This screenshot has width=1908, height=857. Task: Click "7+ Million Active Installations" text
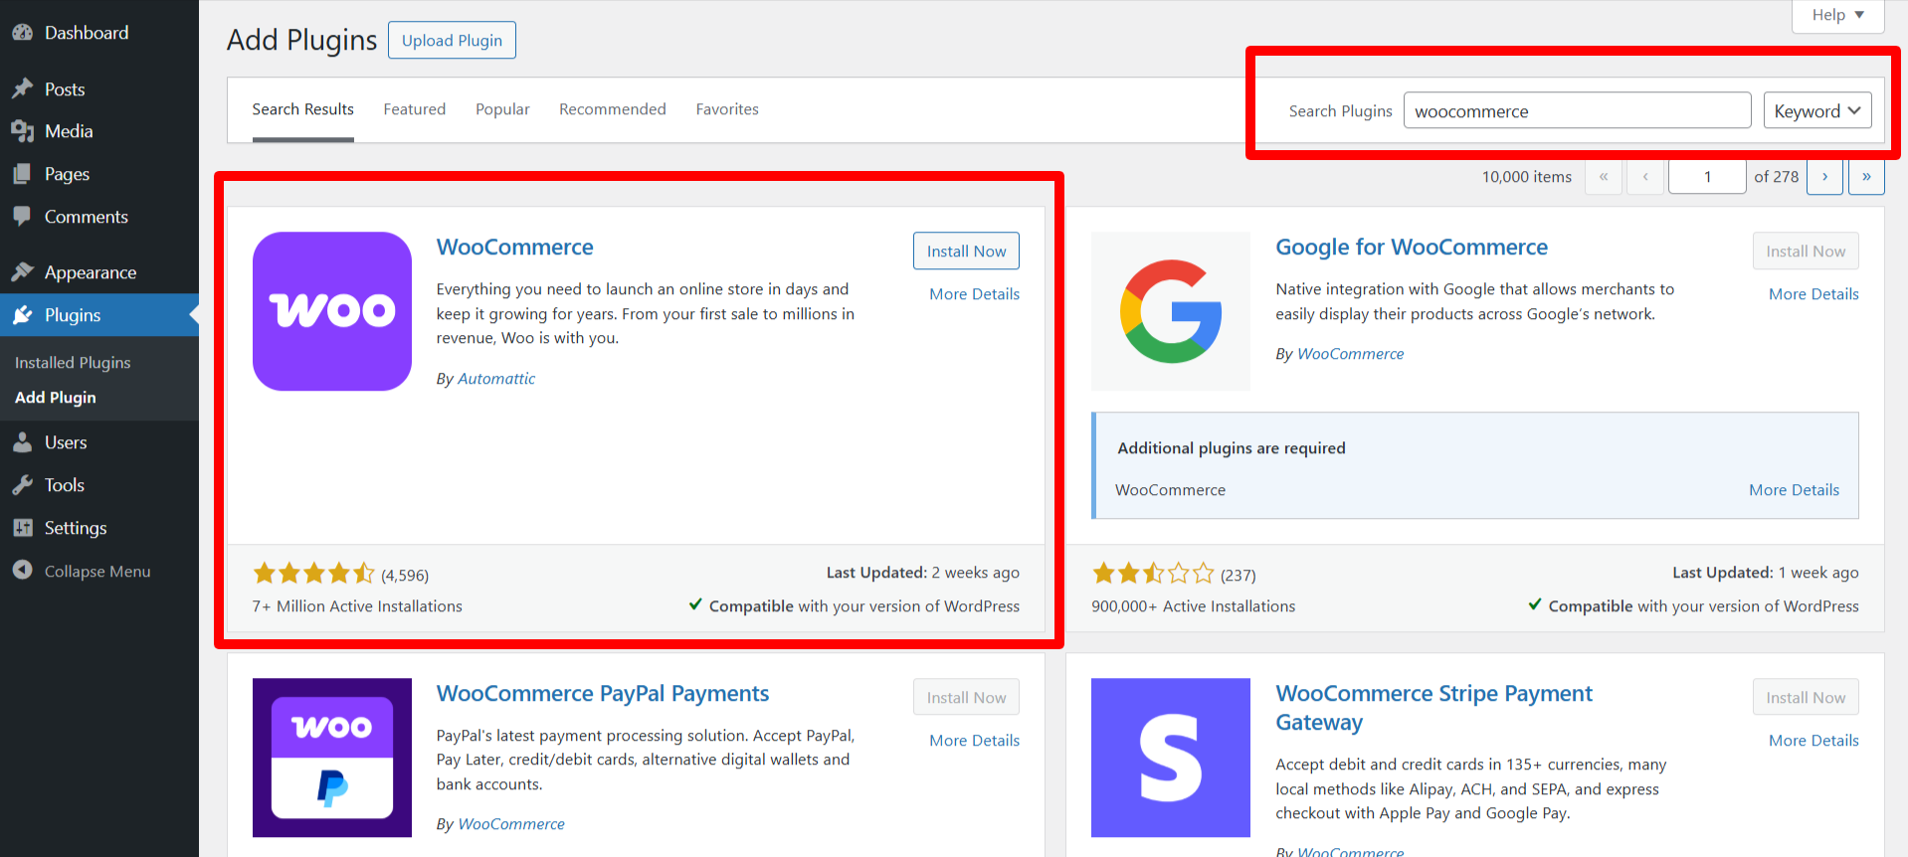357,606
